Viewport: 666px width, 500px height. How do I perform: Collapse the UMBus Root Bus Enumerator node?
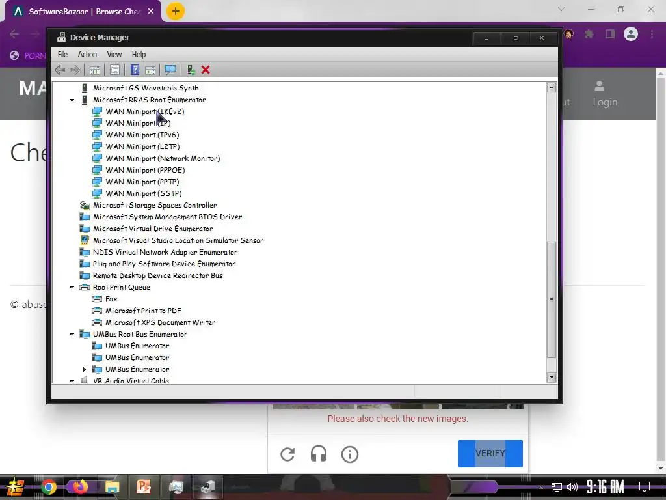click(x=72, y=334)
